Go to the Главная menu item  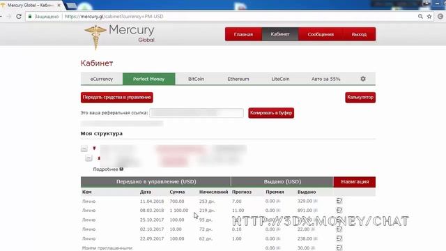click(243, 34)
